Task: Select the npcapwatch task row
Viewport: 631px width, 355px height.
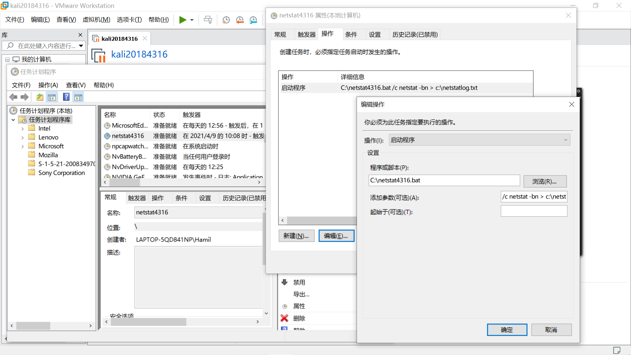Action: click(130, 146)
